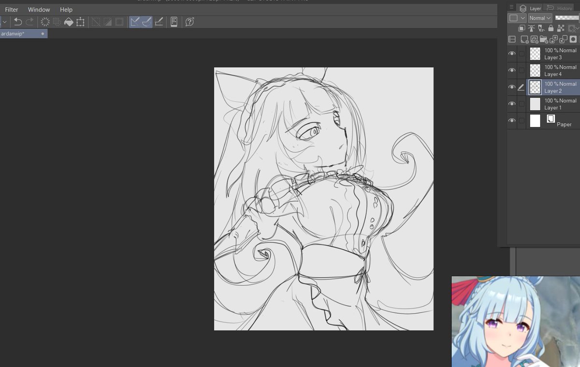Screen dimensions: 580x367
Task: Click the Fill bucket command icon
Action: 69,22
